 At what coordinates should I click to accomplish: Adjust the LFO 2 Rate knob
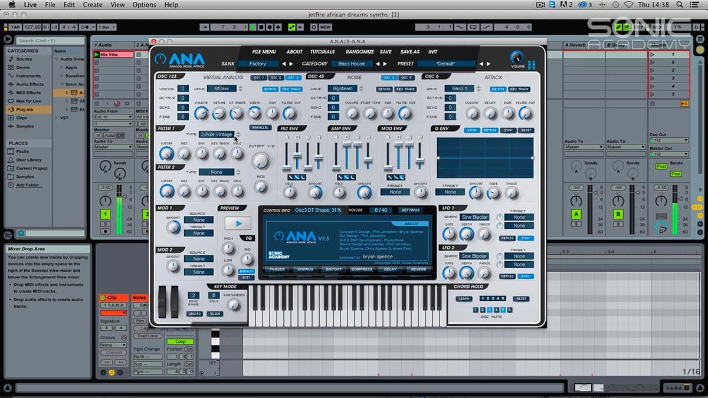click(449, 272)
